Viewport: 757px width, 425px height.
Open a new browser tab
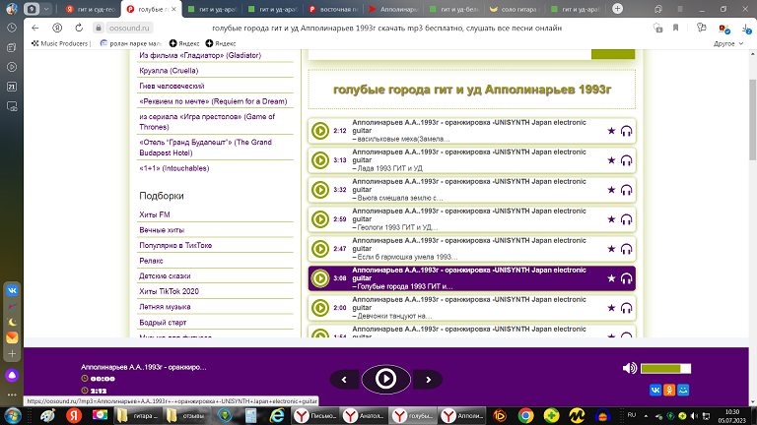click(x=617, y=9)
